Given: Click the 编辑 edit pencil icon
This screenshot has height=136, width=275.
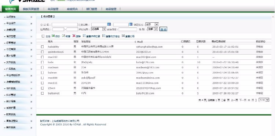Looking at the screenshot, I should click(63, 36).
